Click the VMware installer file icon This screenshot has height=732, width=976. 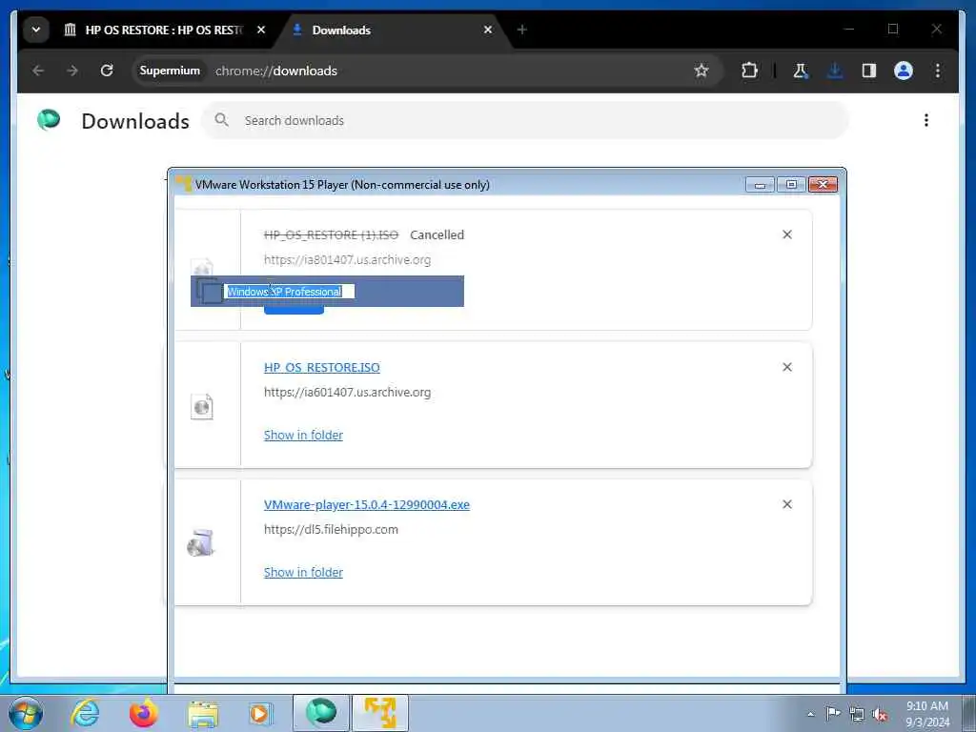pos(201,542)
